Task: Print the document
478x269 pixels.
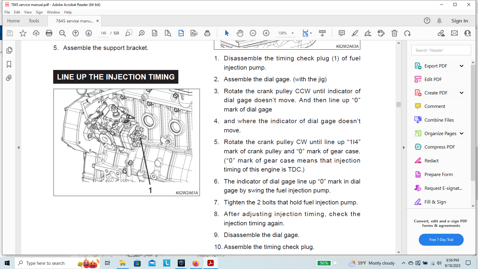Action: 49,33
